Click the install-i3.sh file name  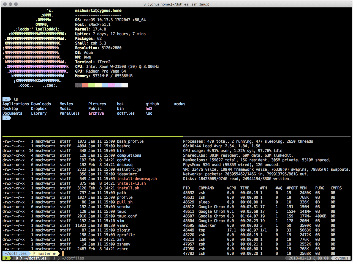(131, 183)
